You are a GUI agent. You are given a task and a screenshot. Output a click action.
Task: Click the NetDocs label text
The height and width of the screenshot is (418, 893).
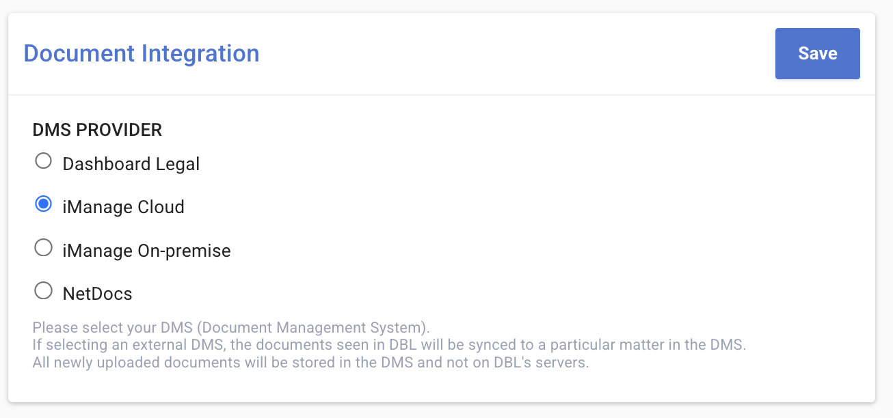click(97, 292)
